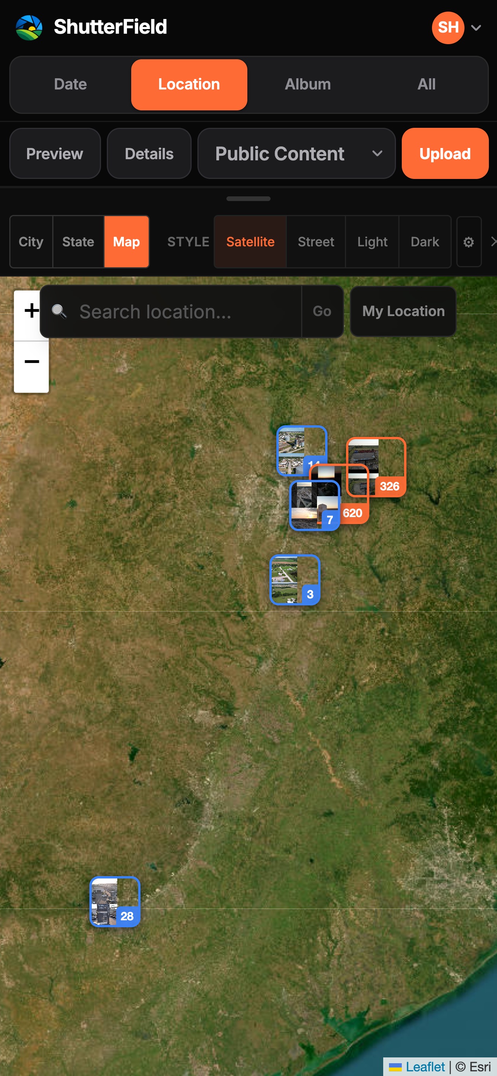This screenshot has height=1076, width=497.
Task: Expand the account menu chevron
Action: (x=476, y=28)
